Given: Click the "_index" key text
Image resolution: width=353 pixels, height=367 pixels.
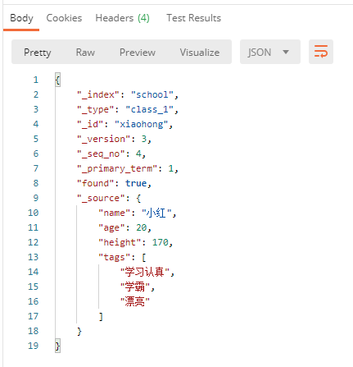Looking at the screenshot, I should (x=98, y=94).
